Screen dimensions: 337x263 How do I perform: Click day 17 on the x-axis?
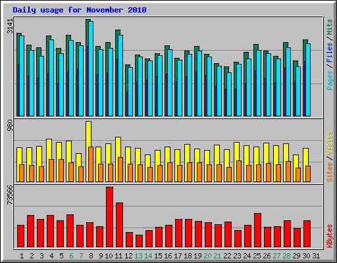[x=178, y=256]
